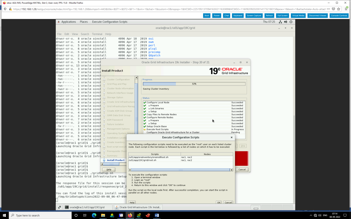Viewport: 351px width, 219px height.
Task: Open the terminal Search menu
Action: tap(85, 34)
